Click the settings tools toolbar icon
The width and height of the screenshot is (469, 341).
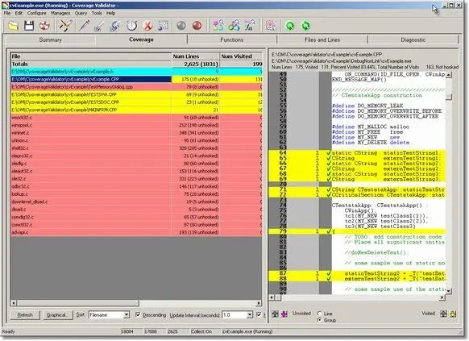pos(65,26)
